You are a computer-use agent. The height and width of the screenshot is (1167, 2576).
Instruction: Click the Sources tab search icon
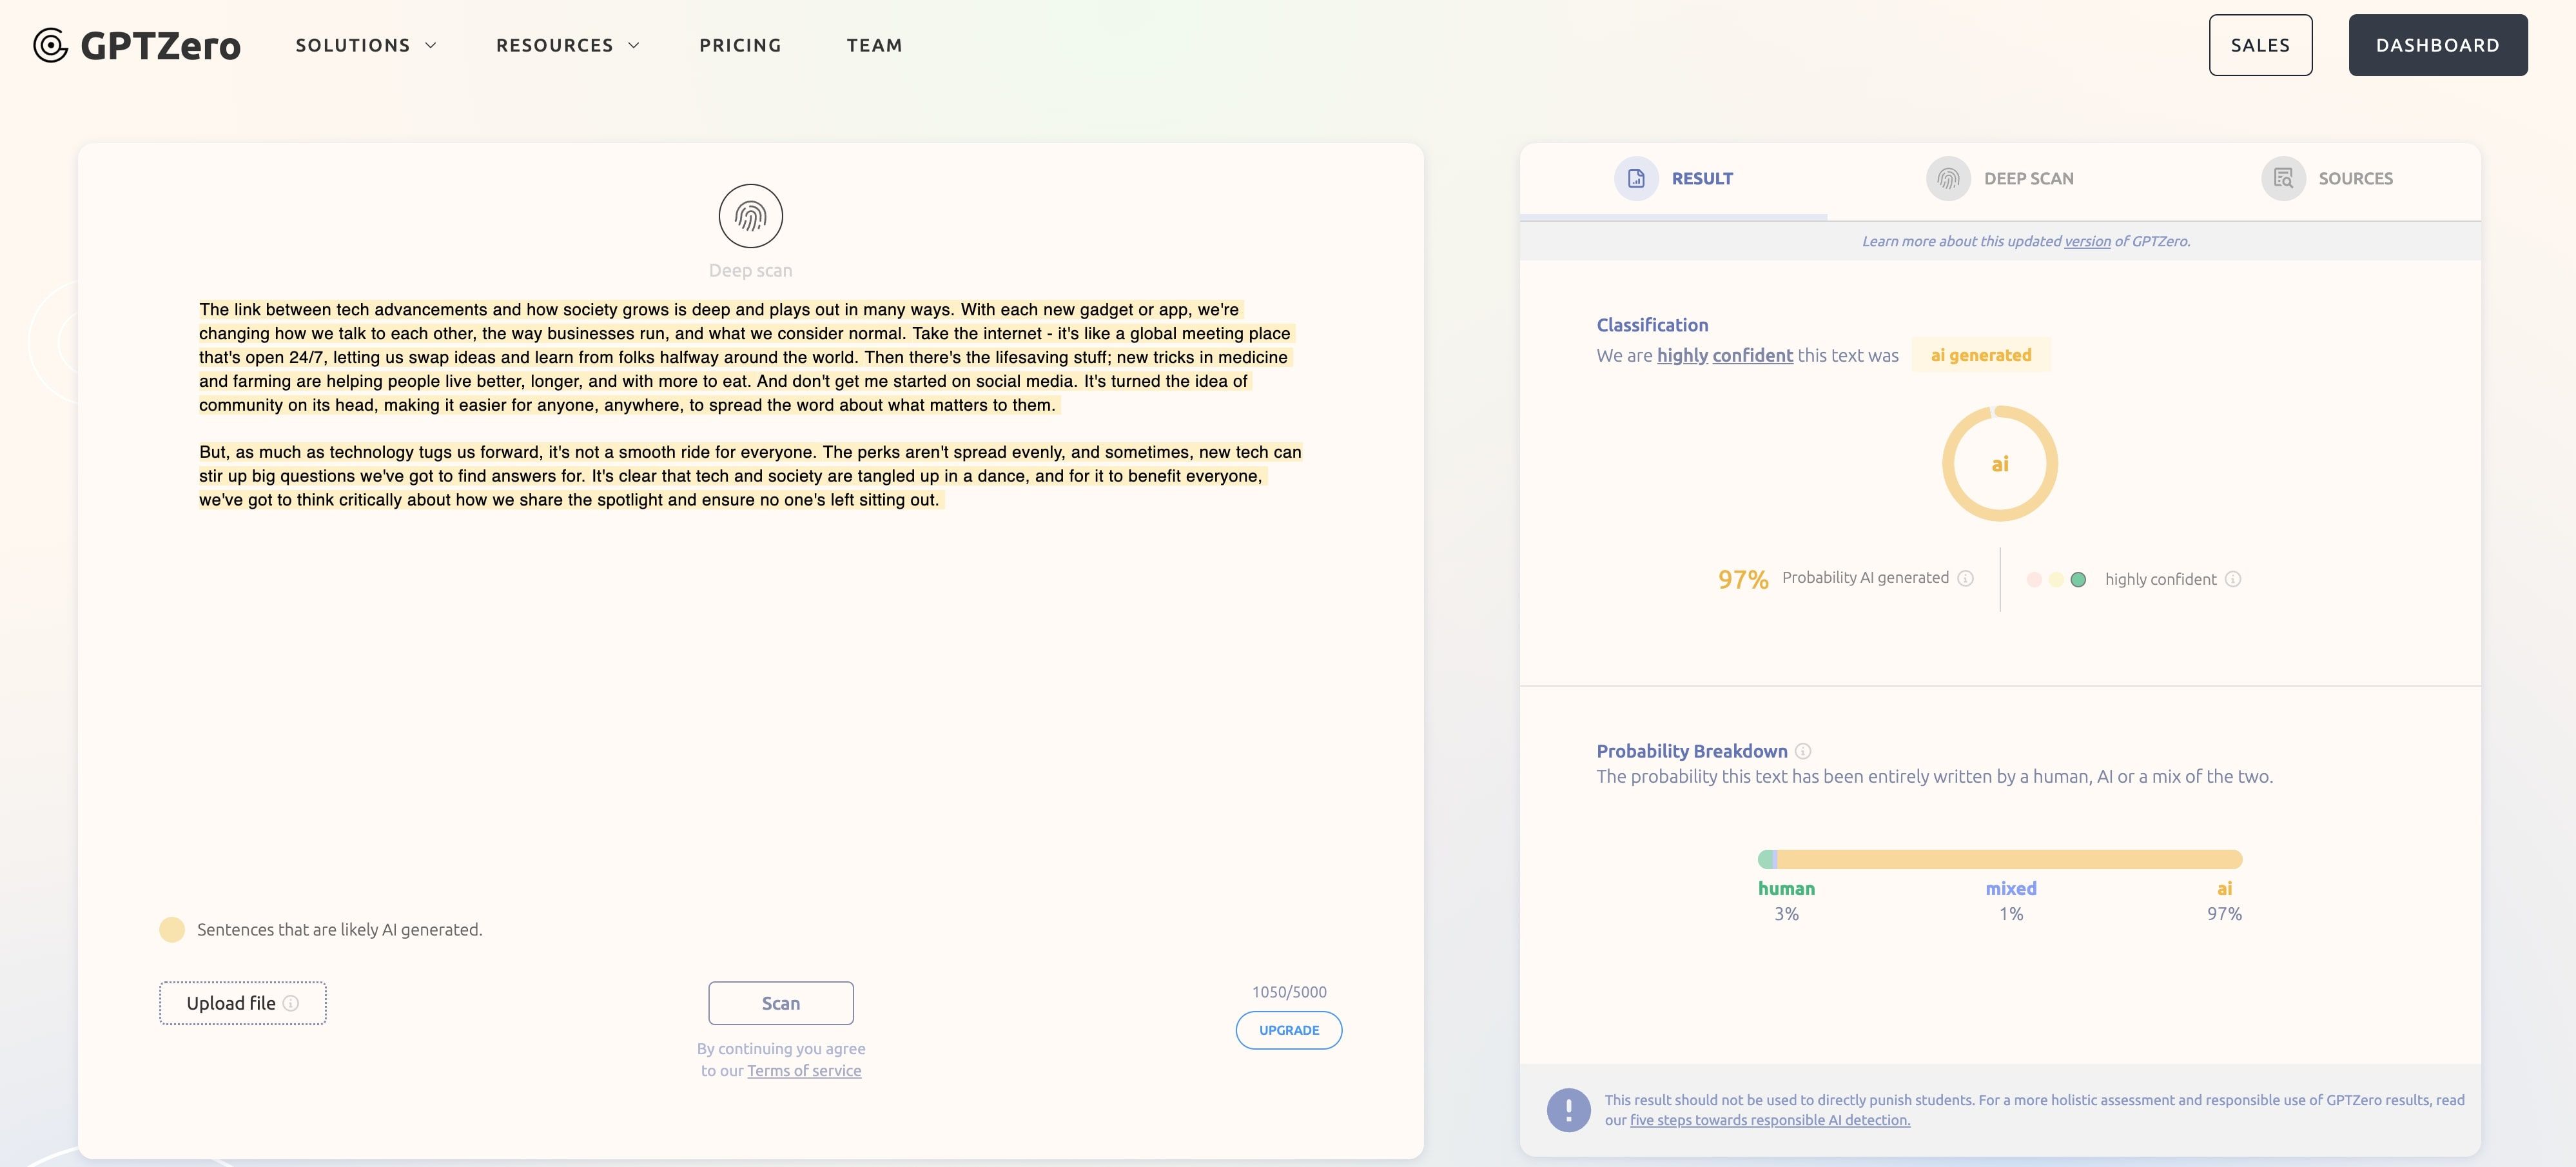(x=2283, y=178)
